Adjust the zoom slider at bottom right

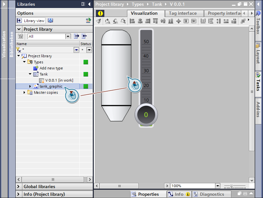231,186
